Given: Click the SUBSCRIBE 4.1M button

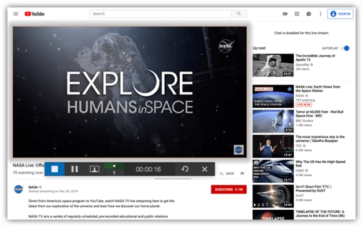Looking at the screenshot, I should pyautogui.click(x=229, y=190).
